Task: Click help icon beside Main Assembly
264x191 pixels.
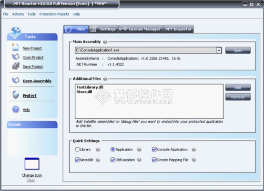Action: pos(105,42)
